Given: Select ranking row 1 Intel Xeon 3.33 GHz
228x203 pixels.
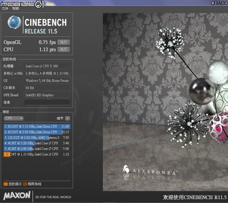Looking at the screenshot, I should tap(37, 126).
